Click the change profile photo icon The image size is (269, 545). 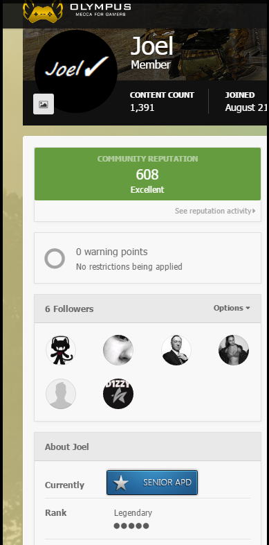44,104
